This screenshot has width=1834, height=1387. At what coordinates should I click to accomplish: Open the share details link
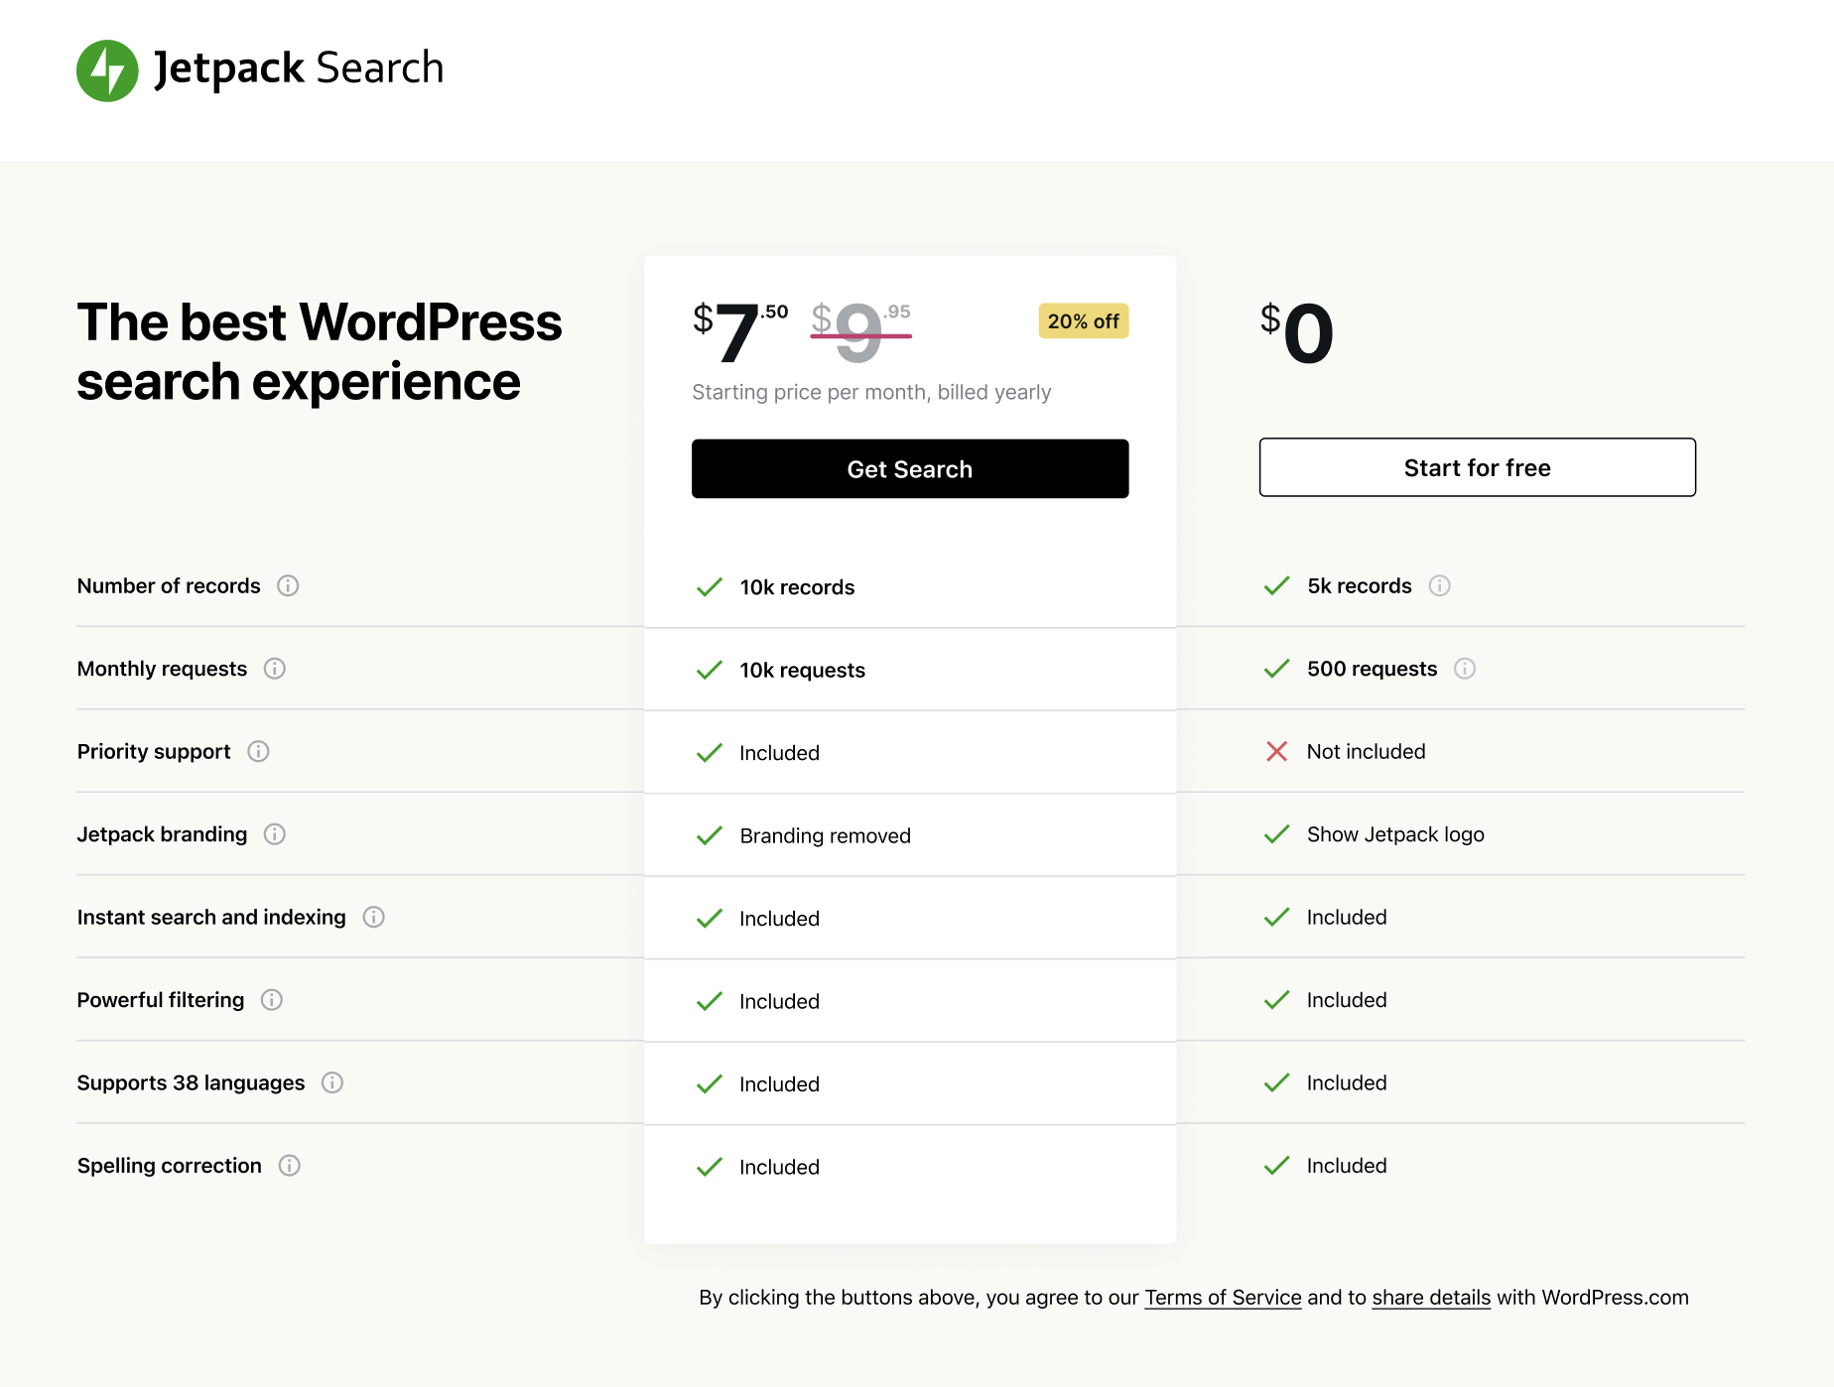coord(1431,1298)
